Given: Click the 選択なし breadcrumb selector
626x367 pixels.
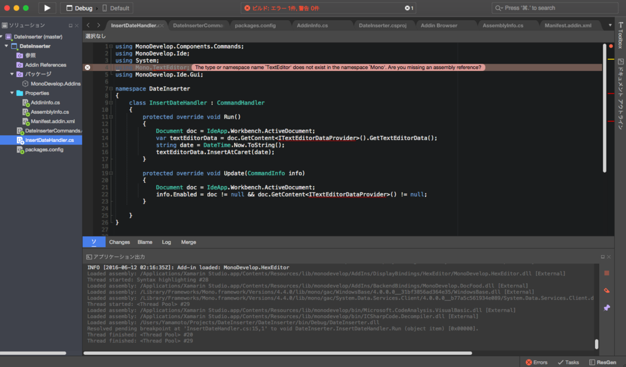Looking at the screenshot, I should [95, 36].
